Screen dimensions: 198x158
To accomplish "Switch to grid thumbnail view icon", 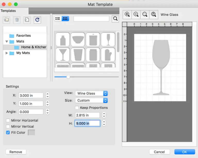I will tap(65, 19).
